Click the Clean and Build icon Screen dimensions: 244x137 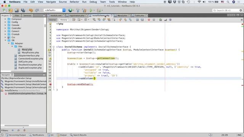84,10
